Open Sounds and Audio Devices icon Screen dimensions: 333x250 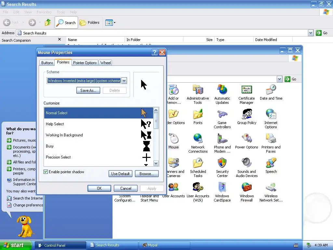click(246, 168)
